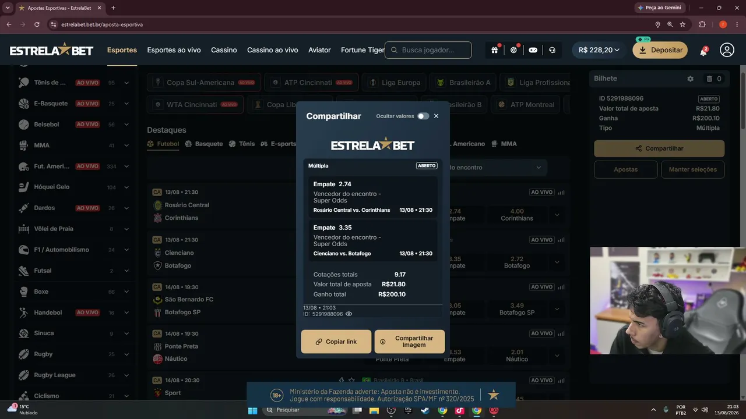Image resolution: width=746 pixels, height=419 pixels.
Task: Click the Copiar link button
Action: pyautogui.click(x=336, y=342)
